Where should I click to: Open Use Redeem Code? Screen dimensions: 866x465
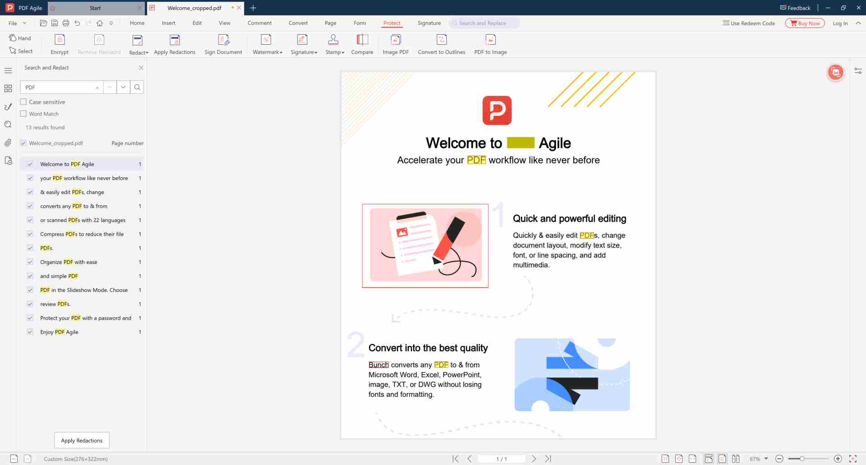749,23
